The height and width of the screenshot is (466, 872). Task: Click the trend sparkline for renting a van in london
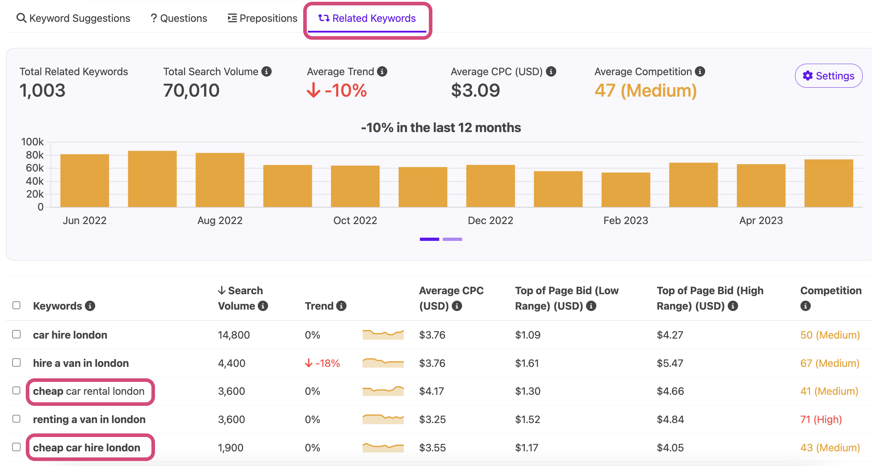click(x=383, y=419)
